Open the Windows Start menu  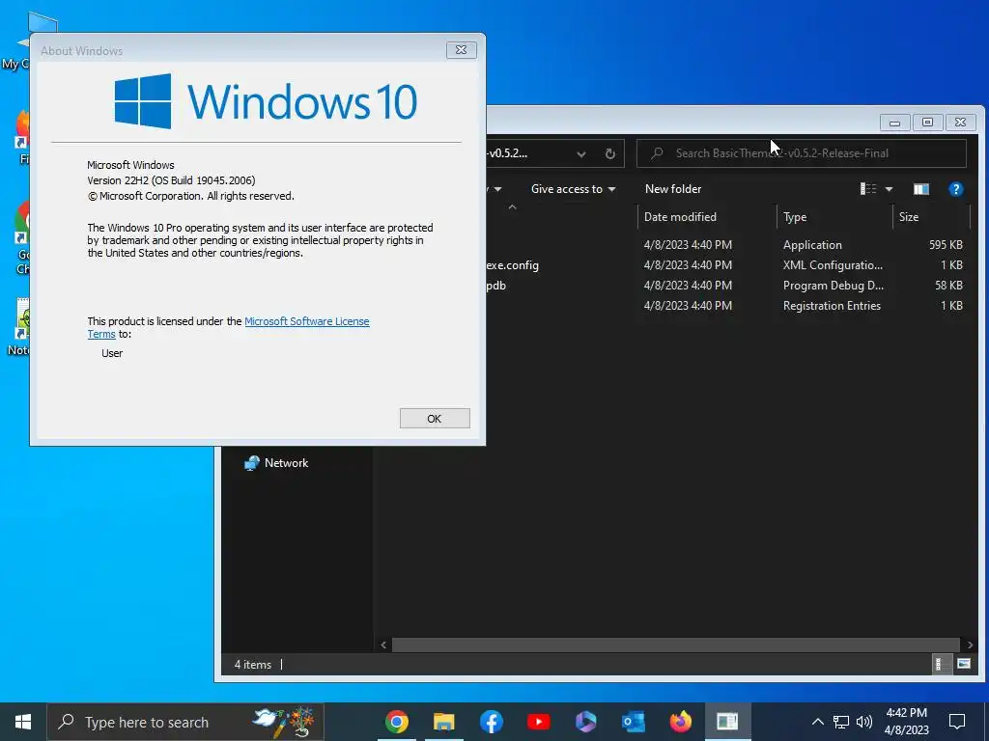click(x=23, y=722)
